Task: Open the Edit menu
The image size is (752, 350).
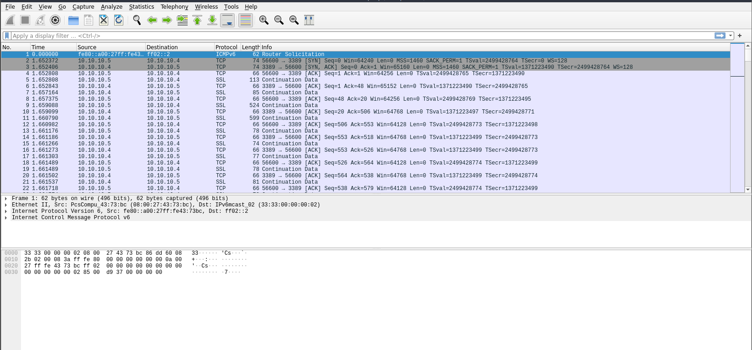Action: click(27, 7)
